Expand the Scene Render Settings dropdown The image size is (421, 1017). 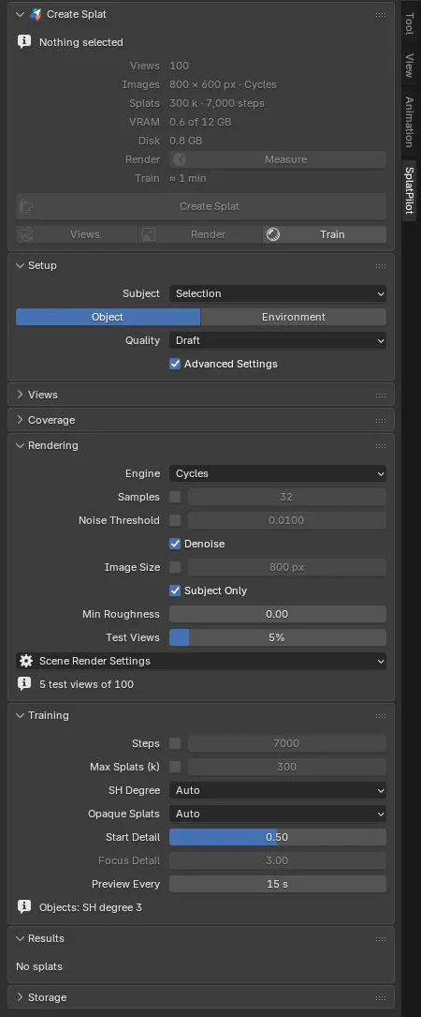(201, 661)
